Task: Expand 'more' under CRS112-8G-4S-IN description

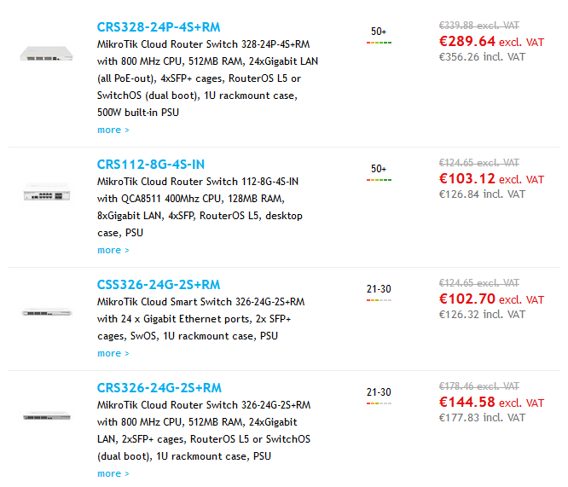Action: coord(113,251)
